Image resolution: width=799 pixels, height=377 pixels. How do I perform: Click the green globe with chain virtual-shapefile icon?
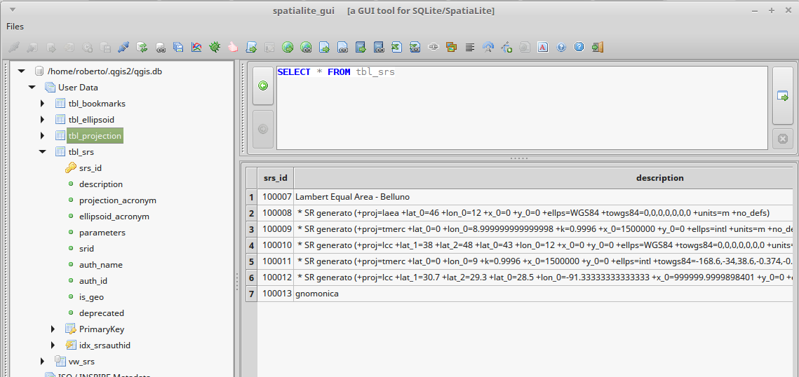(x=306, y=48)
